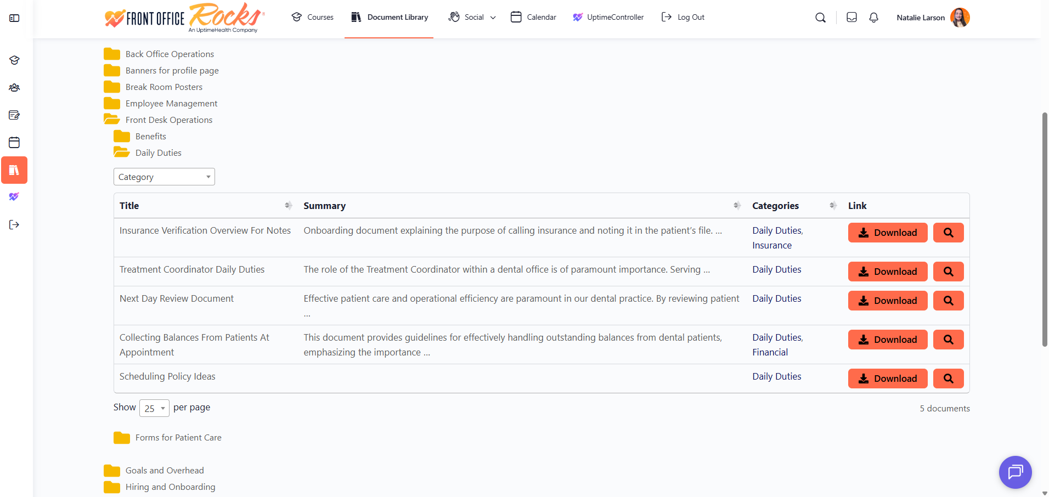
Task: Change the 25 per page dropdown
Action: (154, 408)
